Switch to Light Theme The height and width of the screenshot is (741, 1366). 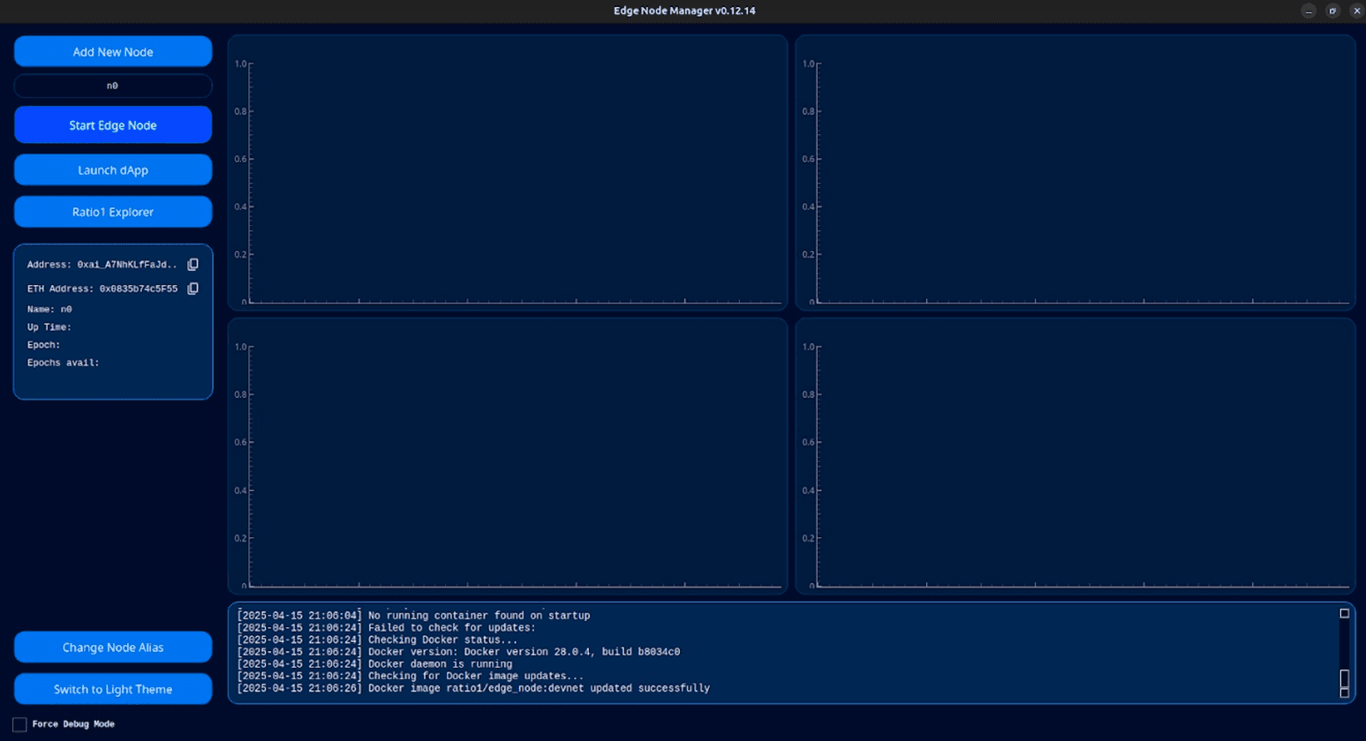click(113, 689)
